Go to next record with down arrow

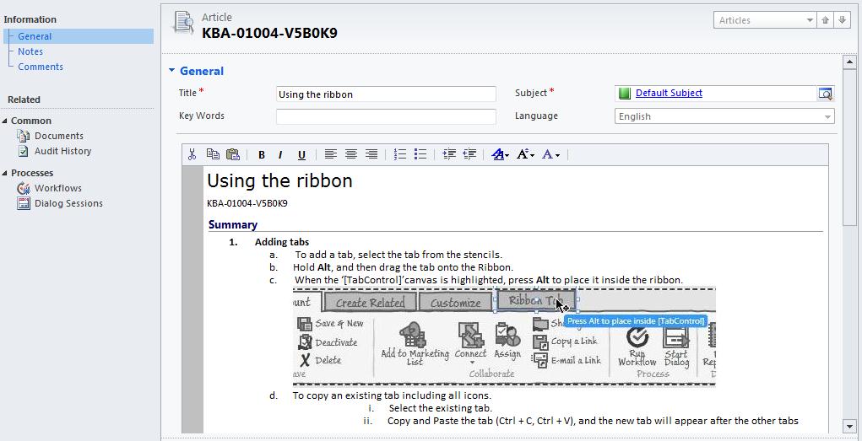point(843,20)
